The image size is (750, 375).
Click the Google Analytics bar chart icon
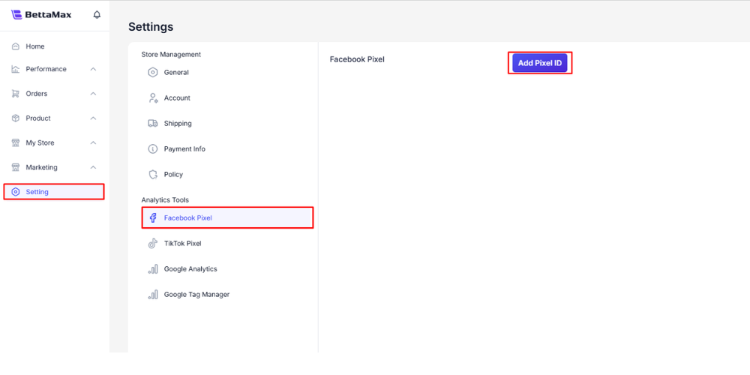click(x=153, y=269)
